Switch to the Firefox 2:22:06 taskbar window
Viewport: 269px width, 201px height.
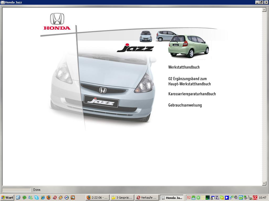click(x=97, y=198)
